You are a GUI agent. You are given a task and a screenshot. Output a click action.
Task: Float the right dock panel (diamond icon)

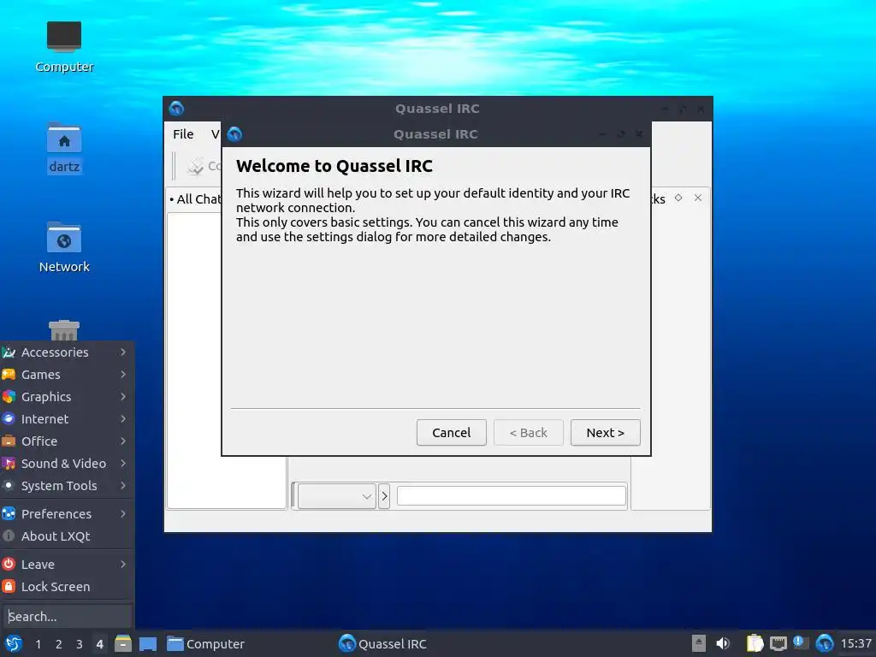coord(678,198)
